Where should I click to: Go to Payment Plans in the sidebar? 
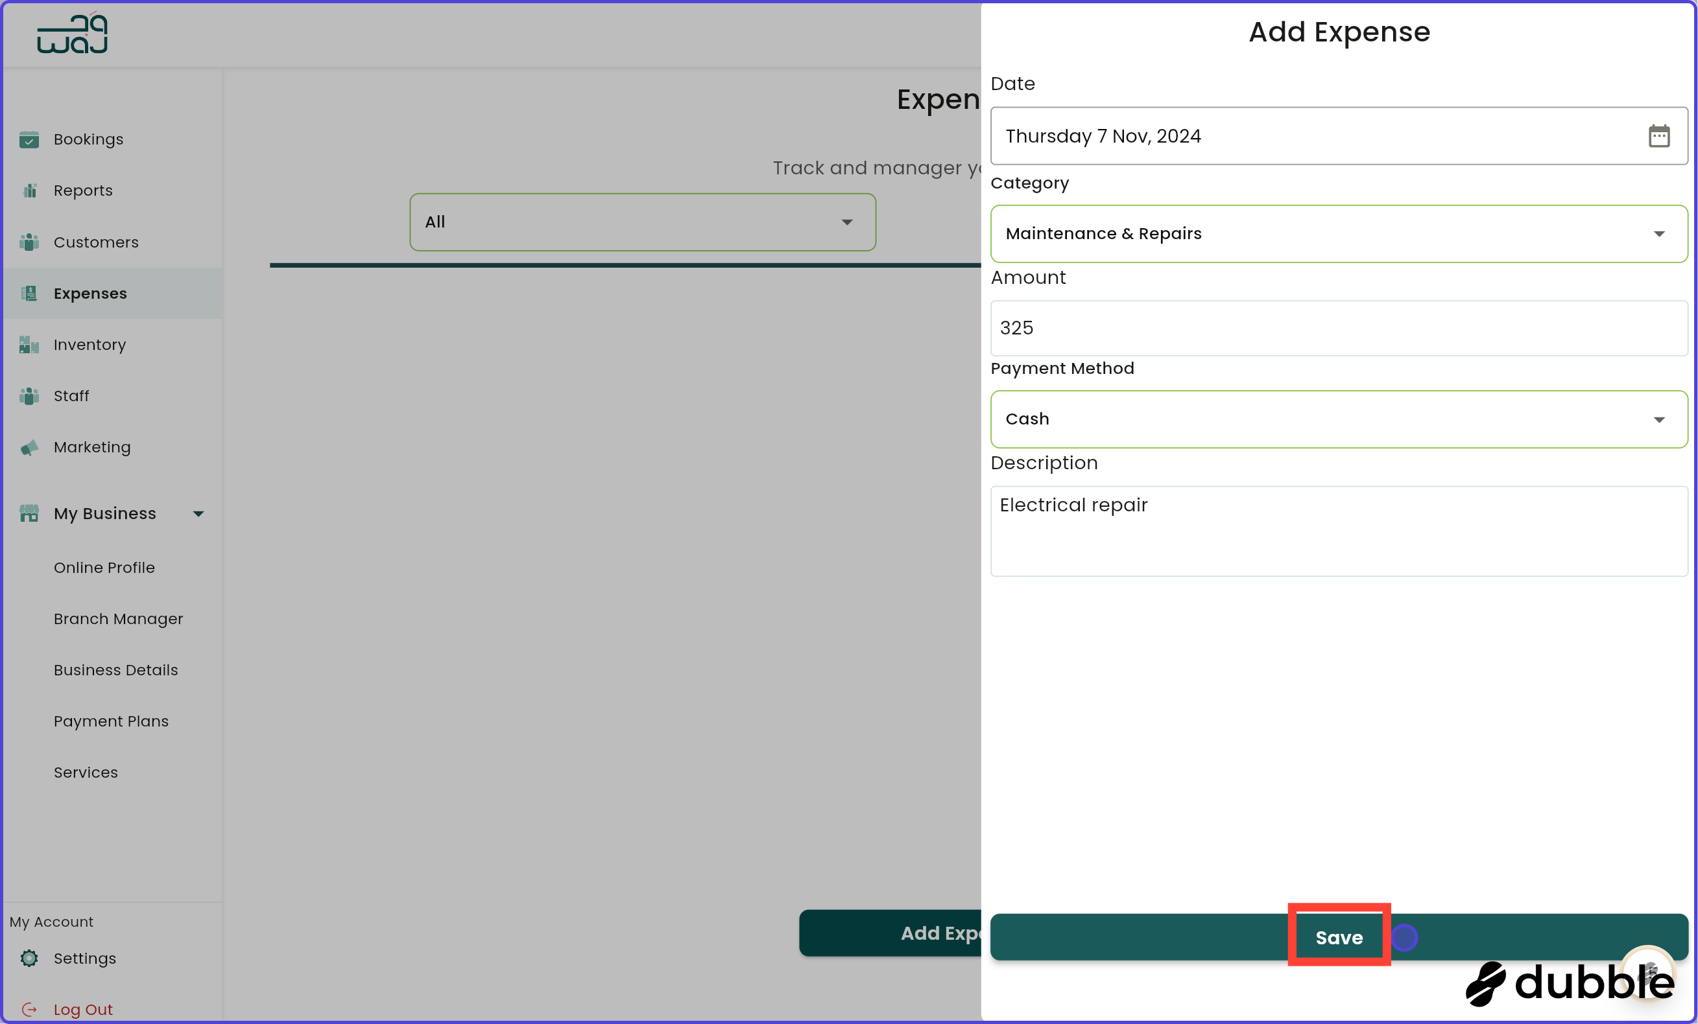[x=111, y=721]
